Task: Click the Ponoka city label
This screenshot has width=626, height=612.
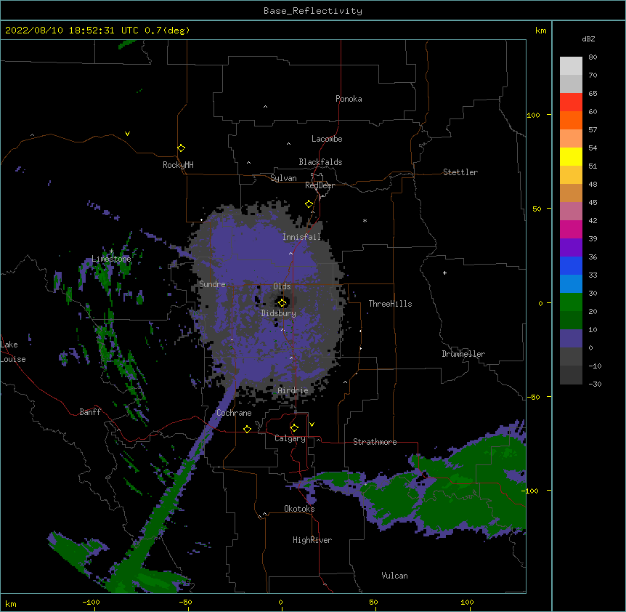Action: 349,99
